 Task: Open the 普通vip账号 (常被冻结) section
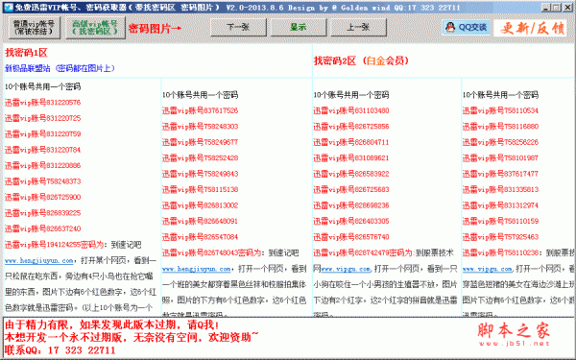pyautogui.click(x=34, y=28)
